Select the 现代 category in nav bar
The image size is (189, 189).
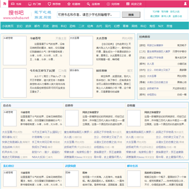108,26
